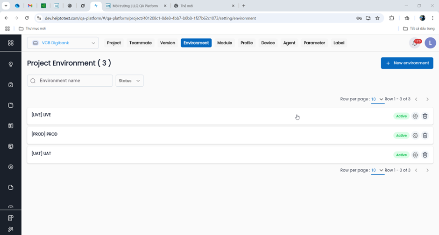Open the dashboard grid icon in sidebar
This screenshot has width=439, height=235.
[x=11, y=43]
